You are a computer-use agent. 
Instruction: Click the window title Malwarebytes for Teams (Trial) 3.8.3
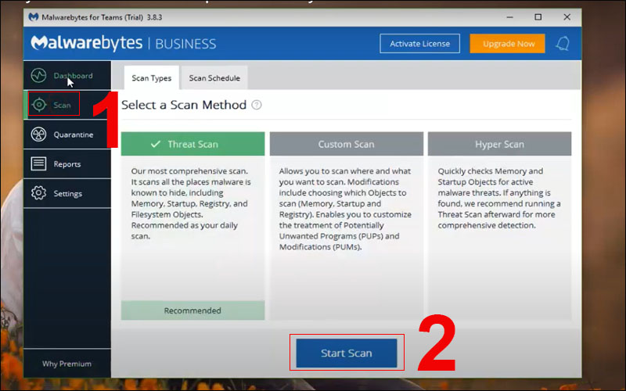[x=102, y=17]
